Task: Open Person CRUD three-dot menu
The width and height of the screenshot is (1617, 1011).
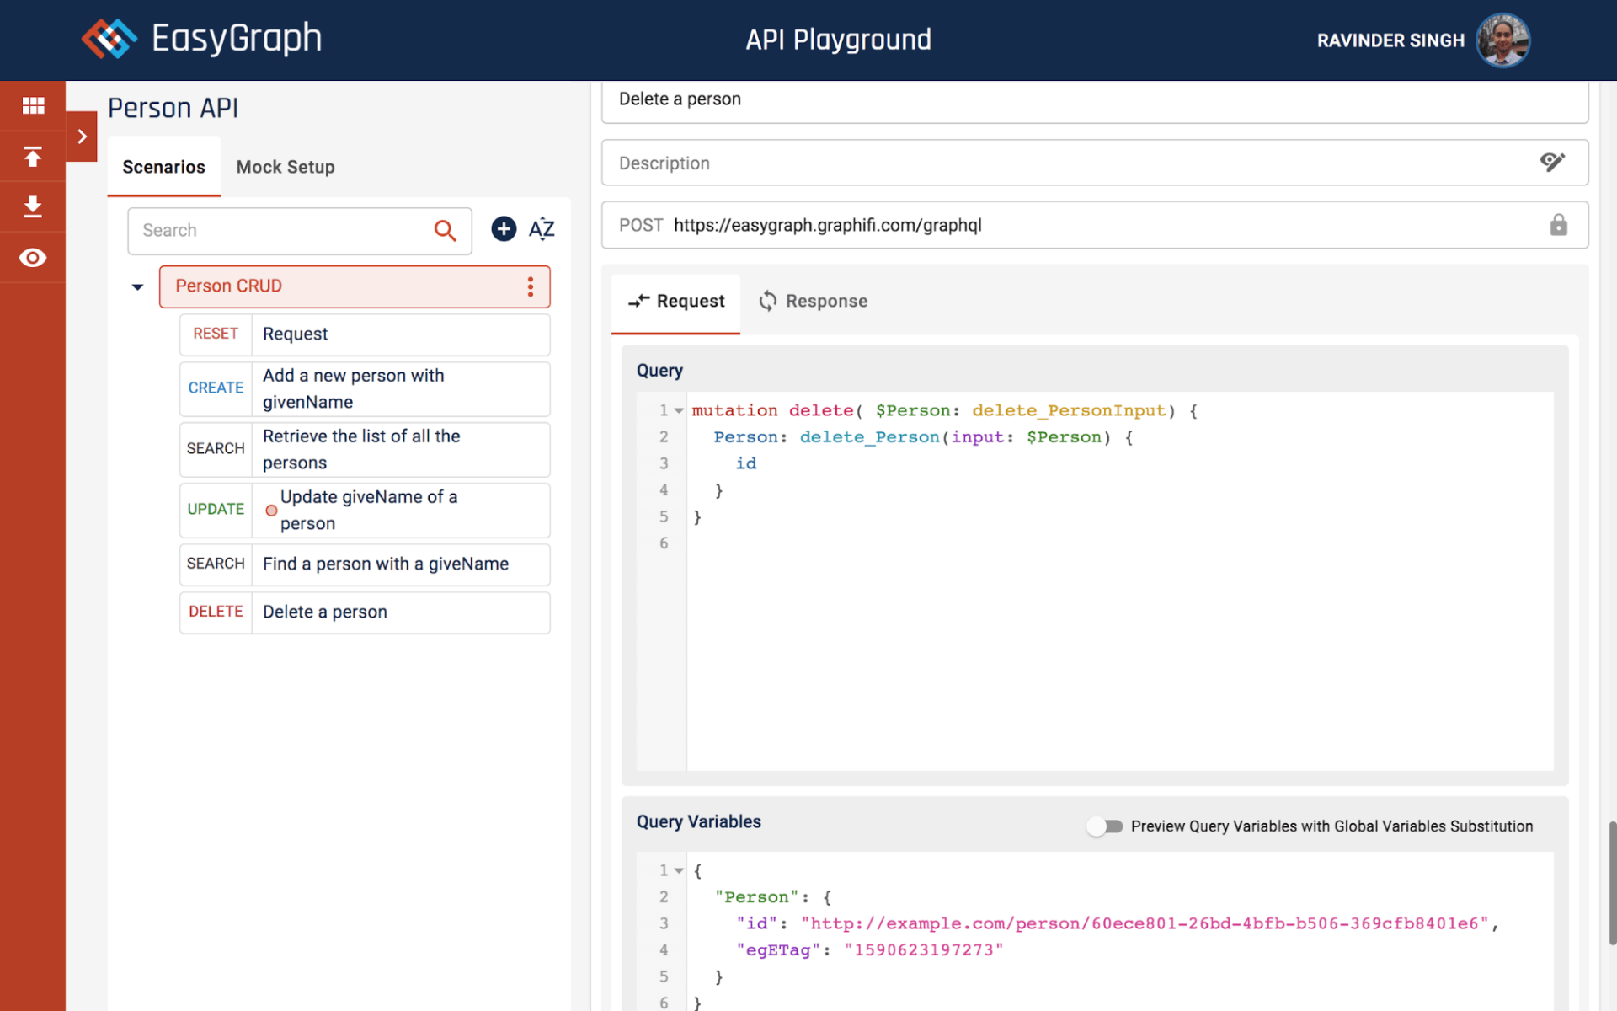Action: click(531, 286)
